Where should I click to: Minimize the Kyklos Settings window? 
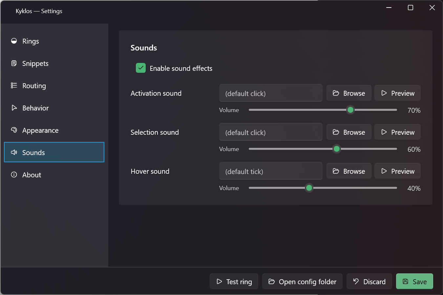pos(389,8)
